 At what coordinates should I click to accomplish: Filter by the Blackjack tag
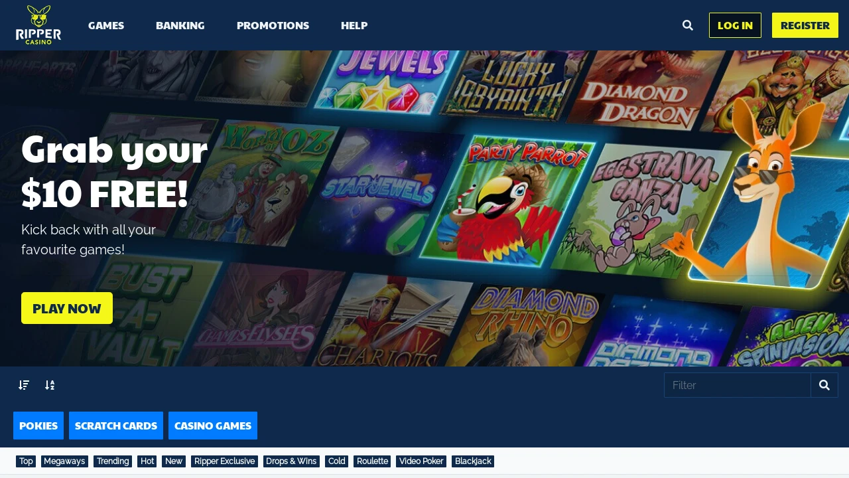[x=473, y=461]
